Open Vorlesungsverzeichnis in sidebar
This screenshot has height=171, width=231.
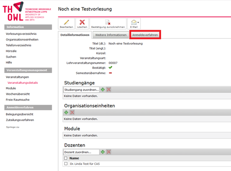pos(21,34)
